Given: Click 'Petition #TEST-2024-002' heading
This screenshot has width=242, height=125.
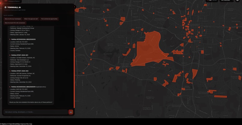Looking at the screenshot, I should [20, 71].
